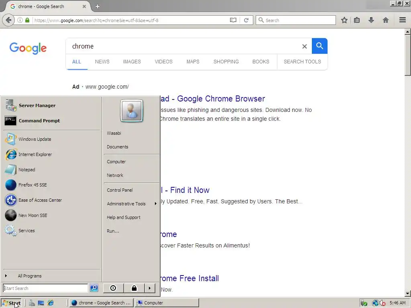The image size is (411, 308).
Task: Click the toolbar Search box
Action: pos(296,20)
